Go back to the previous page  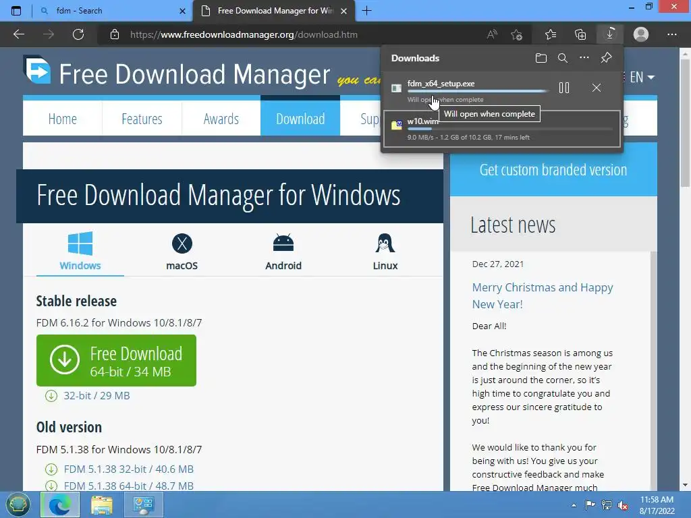click(19, 34)
